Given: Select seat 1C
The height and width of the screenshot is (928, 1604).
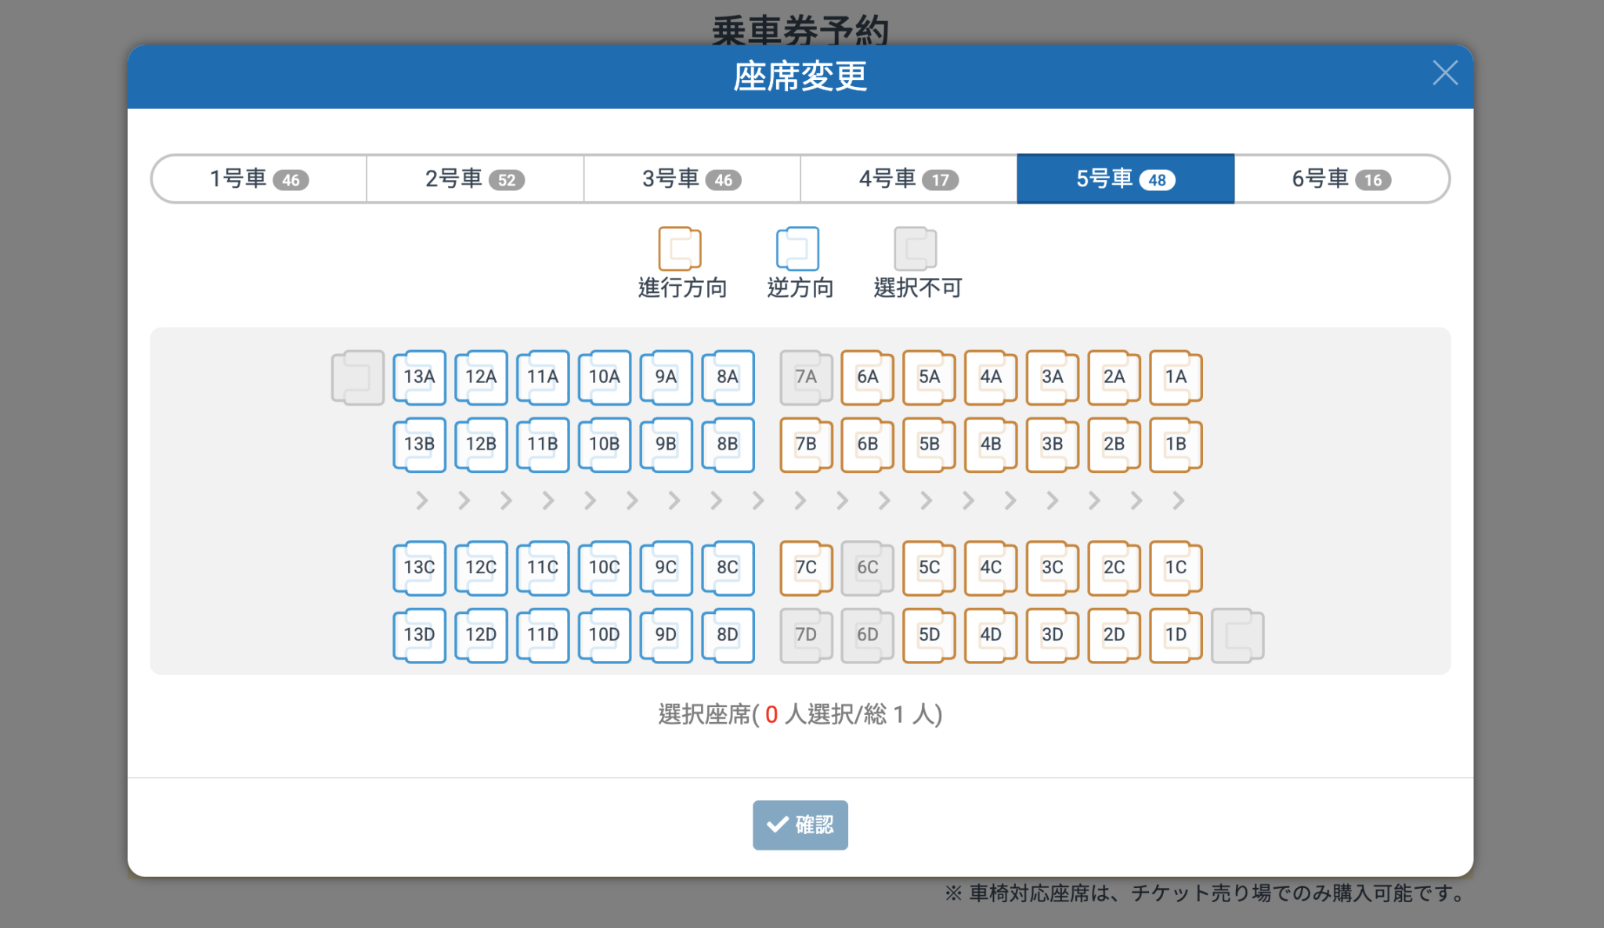Looking at the screenshot, I should (1176, 567).
